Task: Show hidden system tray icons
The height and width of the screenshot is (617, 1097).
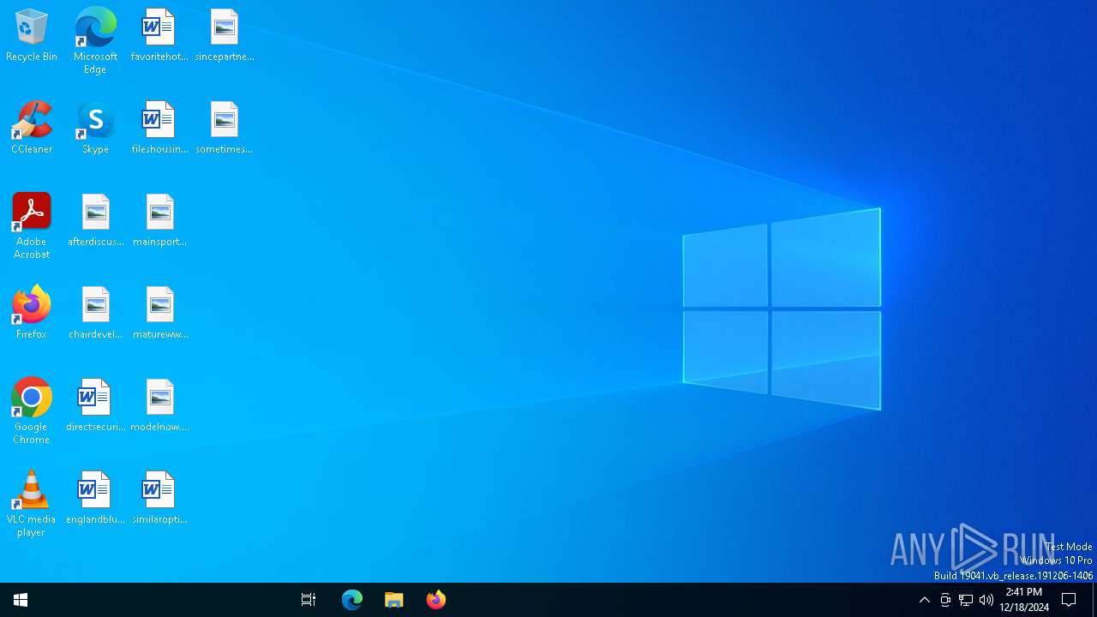Action: click(924, 600)
